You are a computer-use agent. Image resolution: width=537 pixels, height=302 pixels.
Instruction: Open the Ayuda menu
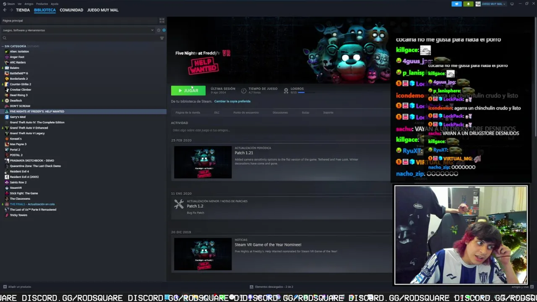tap(55, 4)
